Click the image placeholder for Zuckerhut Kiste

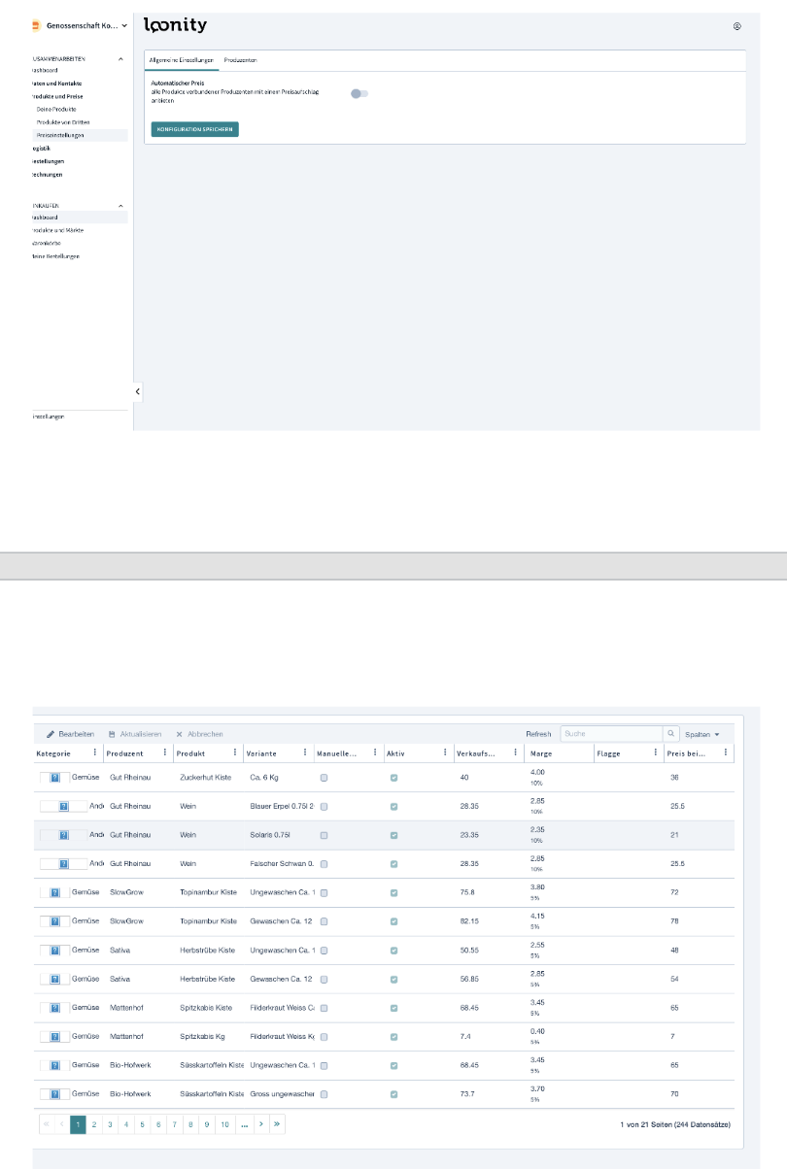55,778
